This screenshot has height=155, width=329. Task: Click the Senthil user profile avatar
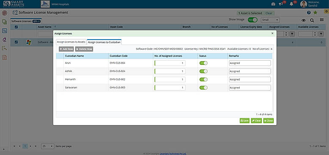[304, 4]
